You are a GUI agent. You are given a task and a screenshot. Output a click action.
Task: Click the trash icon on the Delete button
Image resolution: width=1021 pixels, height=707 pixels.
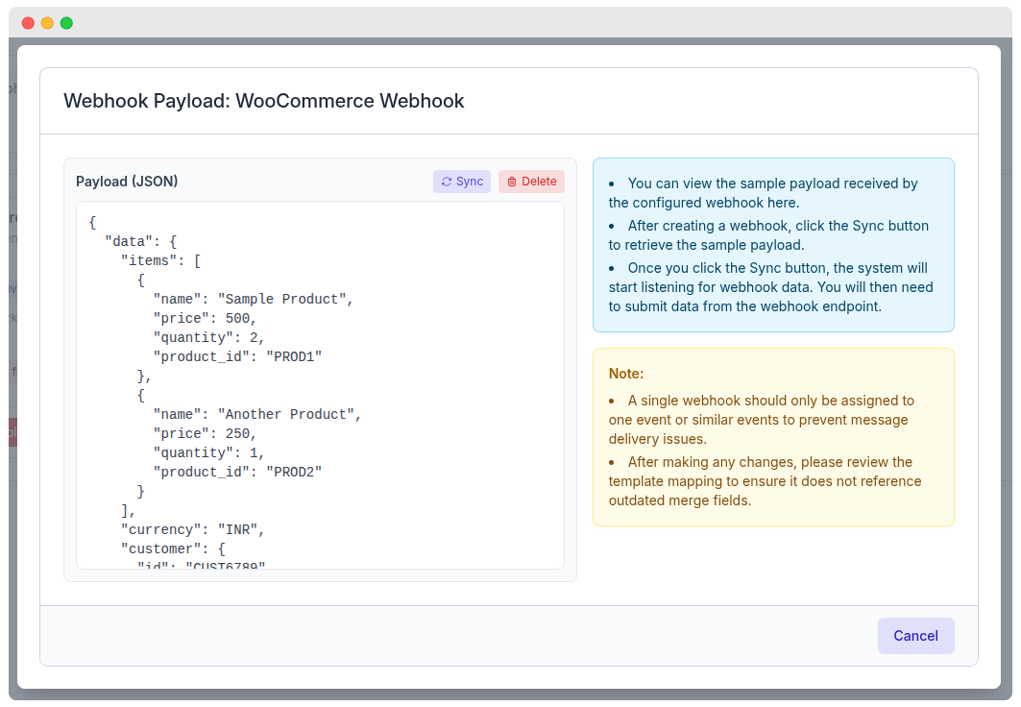[513, 181]
